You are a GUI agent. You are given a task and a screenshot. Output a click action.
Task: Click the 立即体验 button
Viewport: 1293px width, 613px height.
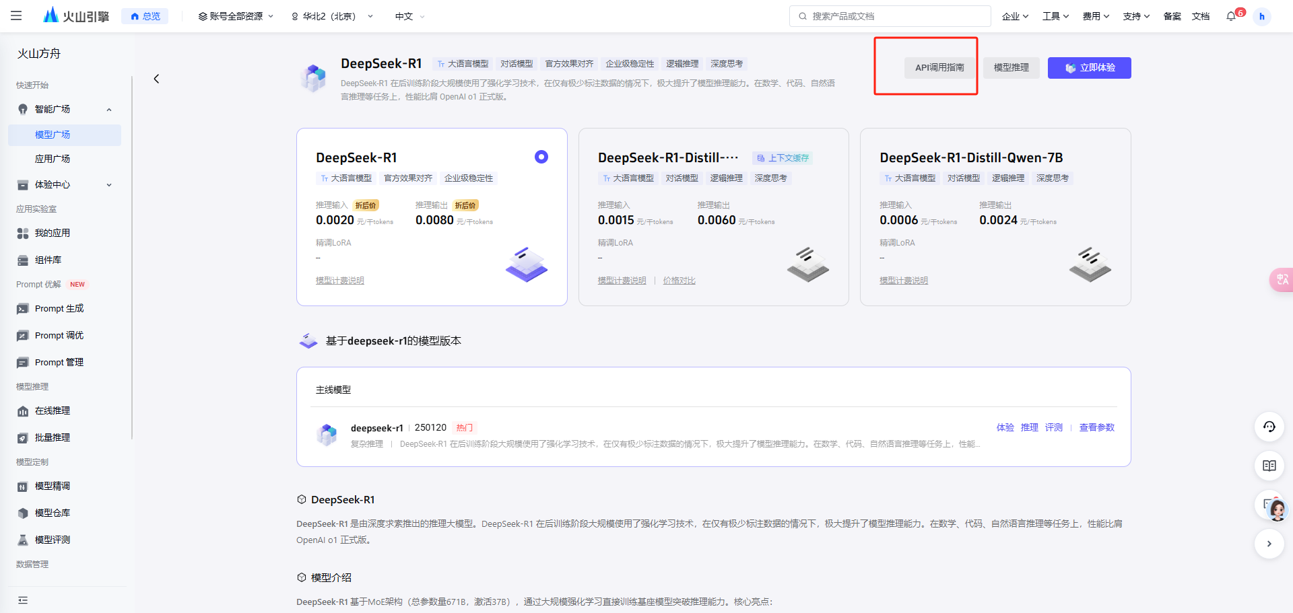pos(1089,67)
